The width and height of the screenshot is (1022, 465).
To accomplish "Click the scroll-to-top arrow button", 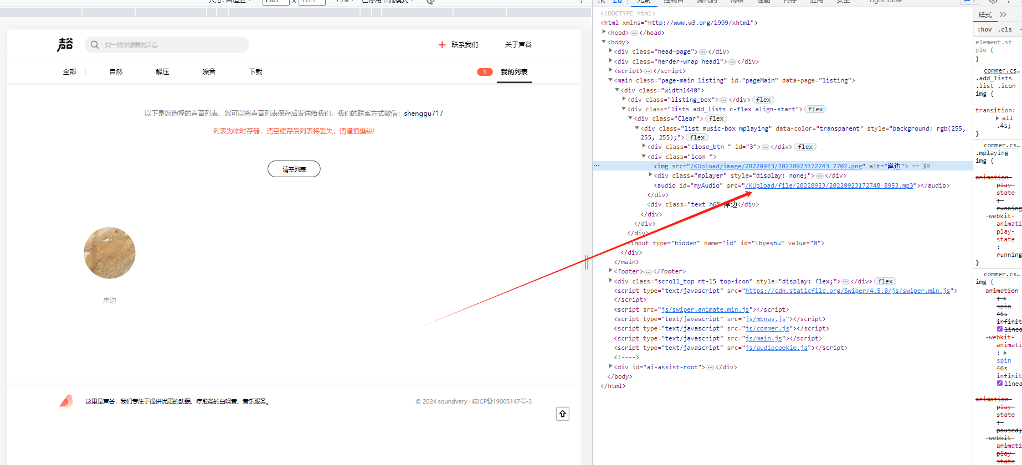I will (562, 414).
